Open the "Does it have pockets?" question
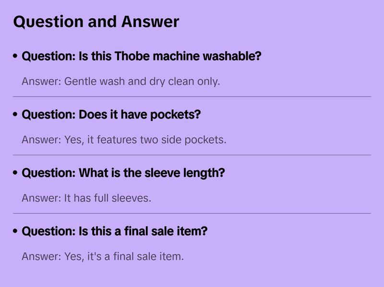 [x=111, y=115]
